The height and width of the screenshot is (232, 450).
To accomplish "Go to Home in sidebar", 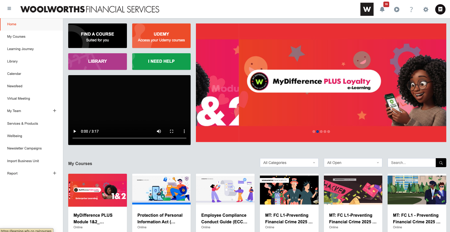I will 31,24.
